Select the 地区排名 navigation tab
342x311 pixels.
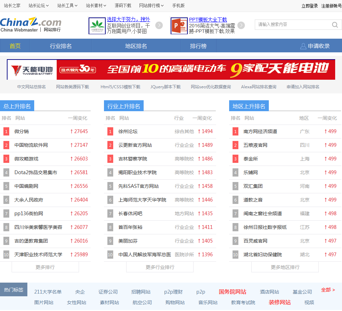(x=136, y=46)
